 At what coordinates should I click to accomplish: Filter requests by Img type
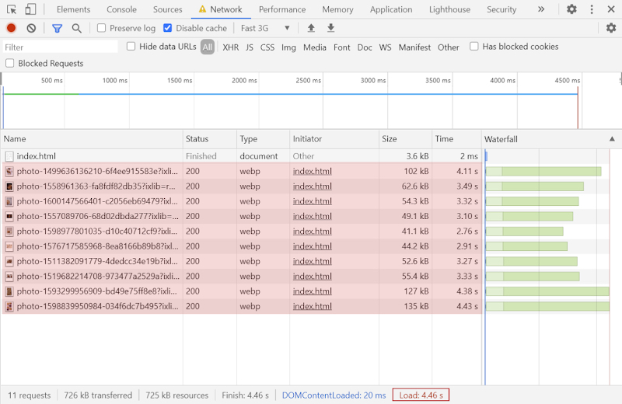[x=288, y=47]
